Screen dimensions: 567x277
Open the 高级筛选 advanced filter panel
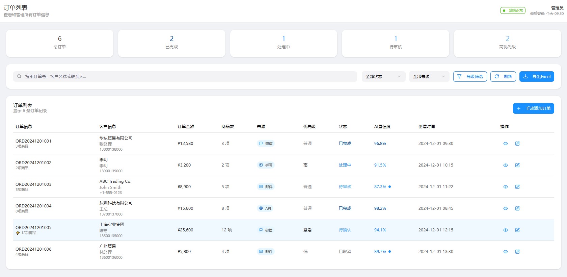[470, 77]
